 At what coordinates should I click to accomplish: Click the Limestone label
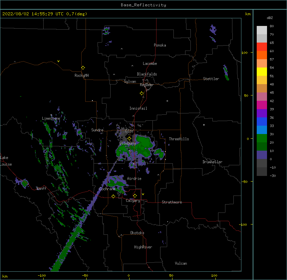[51, 118]
